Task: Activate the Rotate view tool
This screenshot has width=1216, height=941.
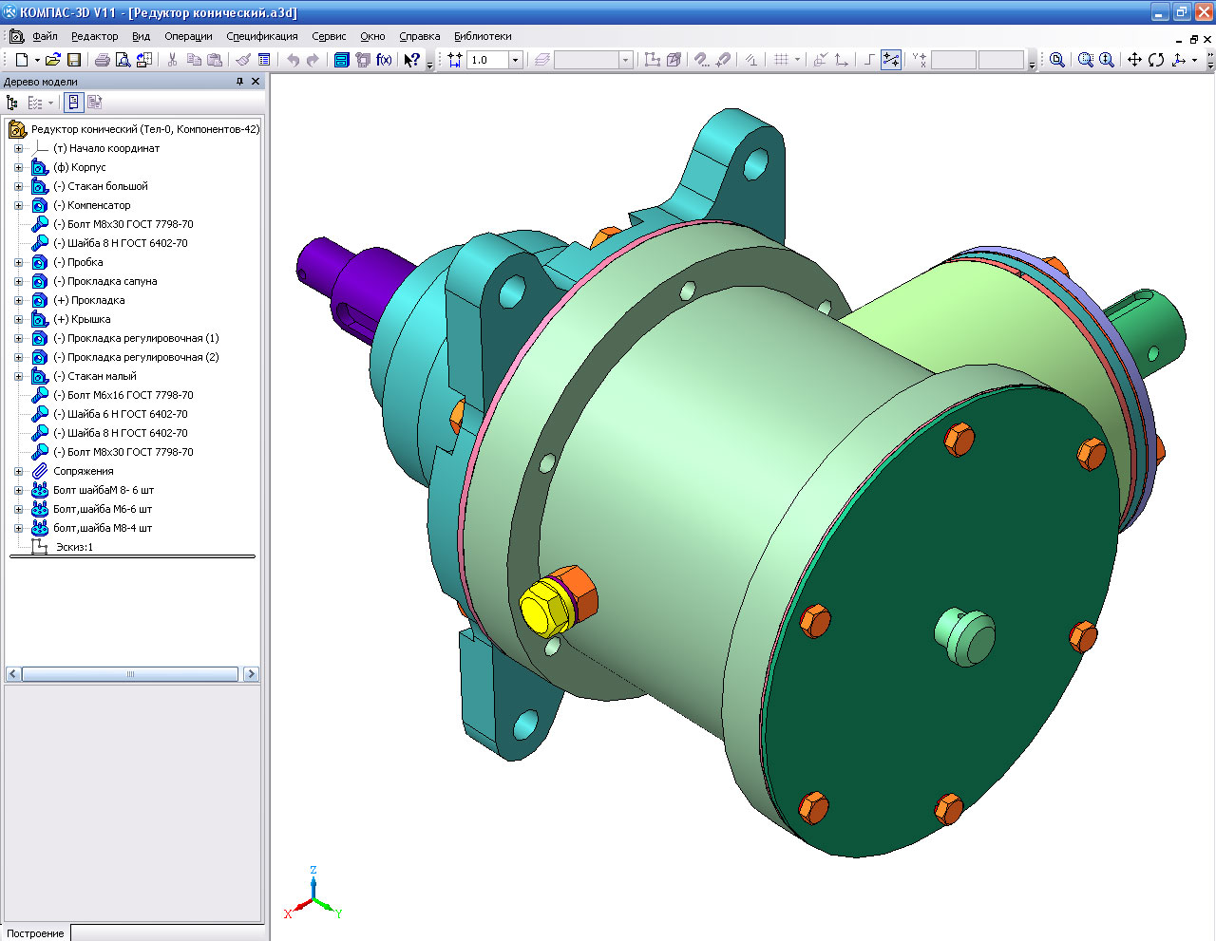Action: tap(1156, 60)
